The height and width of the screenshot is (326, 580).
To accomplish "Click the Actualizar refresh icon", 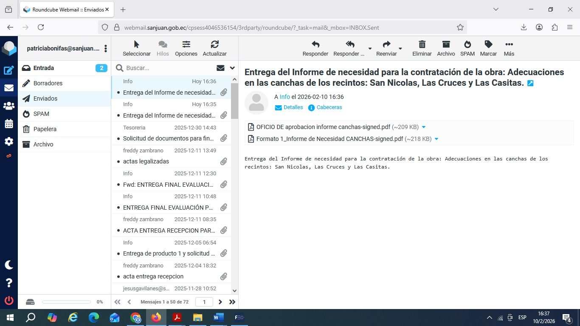I will coord(214,45).
